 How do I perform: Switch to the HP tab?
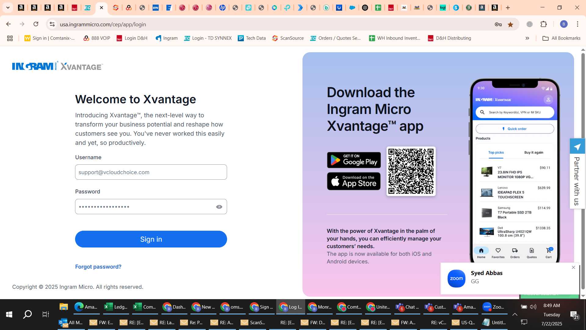[x=222, y=8]
